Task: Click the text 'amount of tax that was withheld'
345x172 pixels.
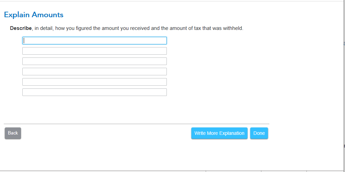Action: 206,28
